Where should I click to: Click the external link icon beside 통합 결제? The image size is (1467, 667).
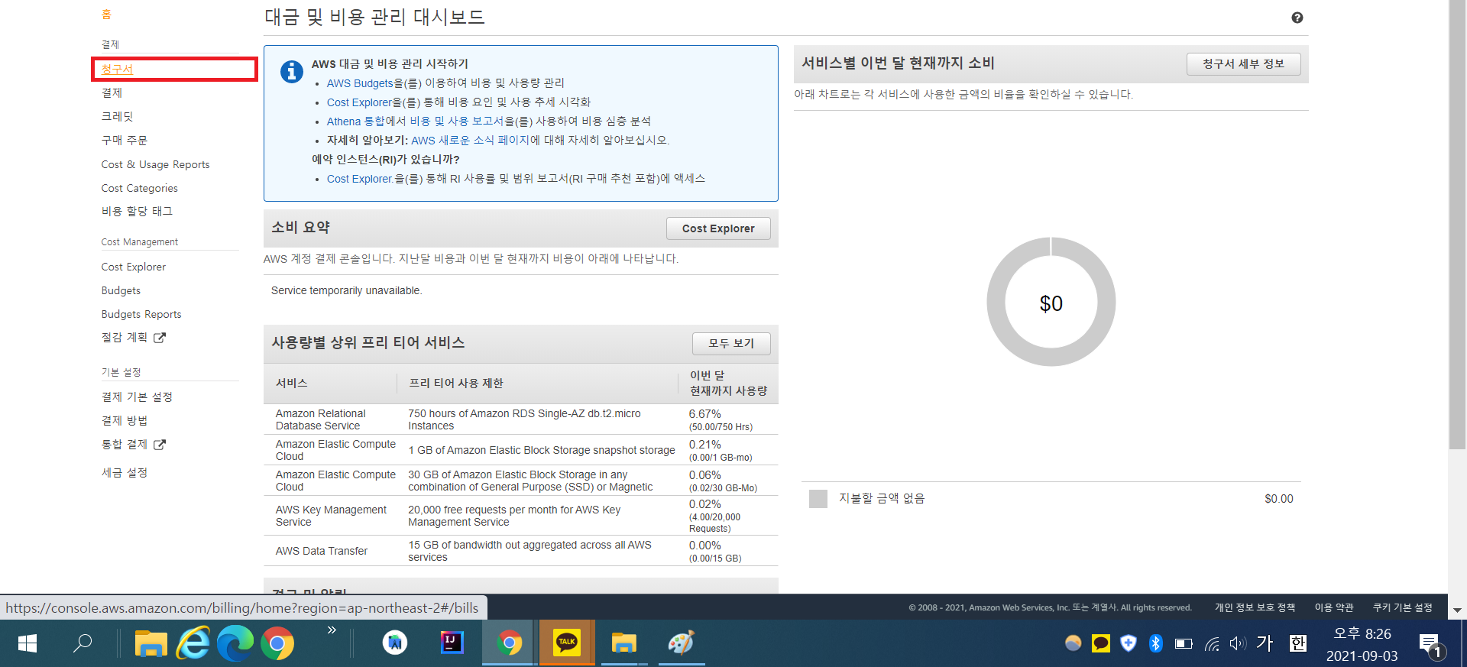[x=159, y=445]
